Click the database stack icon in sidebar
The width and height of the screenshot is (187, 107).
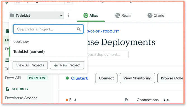click(x=7, y=31)
